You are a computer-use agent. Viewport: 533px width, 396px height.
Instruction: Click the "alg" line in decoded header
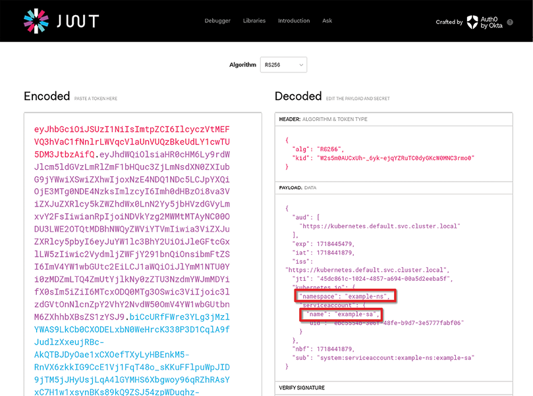click(x=318, y=150)
